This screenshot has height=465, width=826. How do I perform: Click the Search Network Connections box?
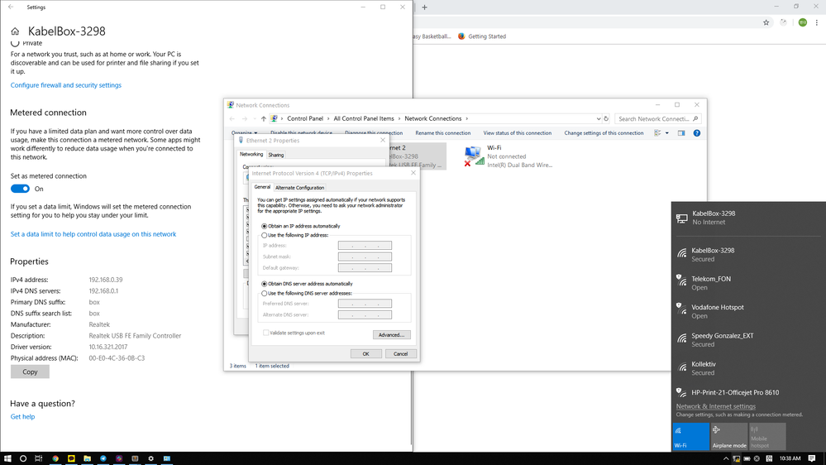(x=658, y=118)
